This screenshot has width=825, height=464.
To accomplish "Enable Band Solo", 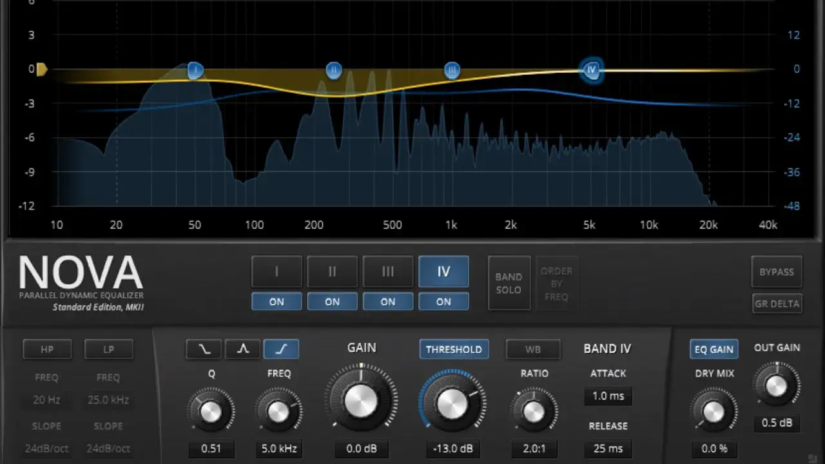I will [x=509, y=283].
